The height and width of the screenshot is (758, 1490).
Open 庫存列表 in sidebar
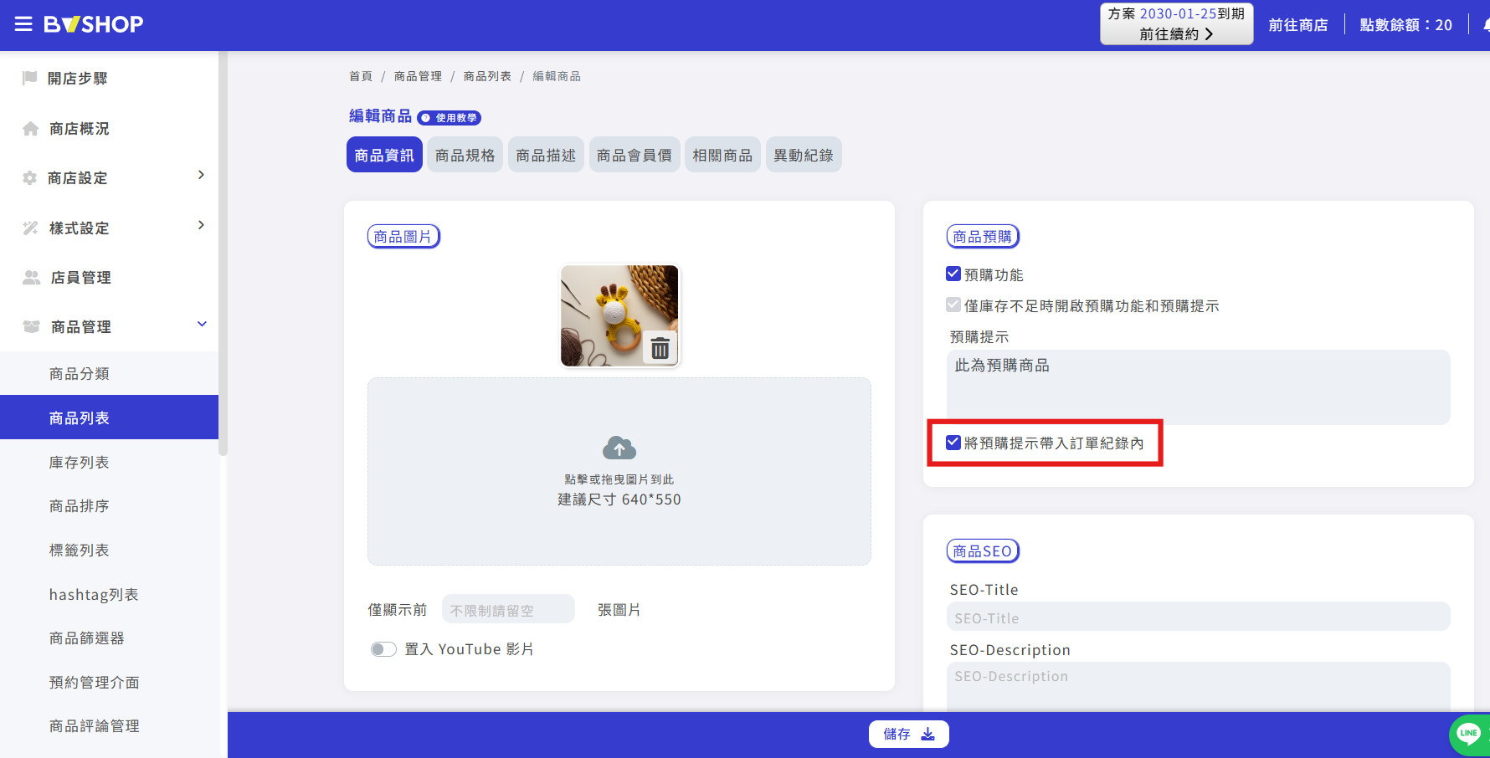click(80, 462)
